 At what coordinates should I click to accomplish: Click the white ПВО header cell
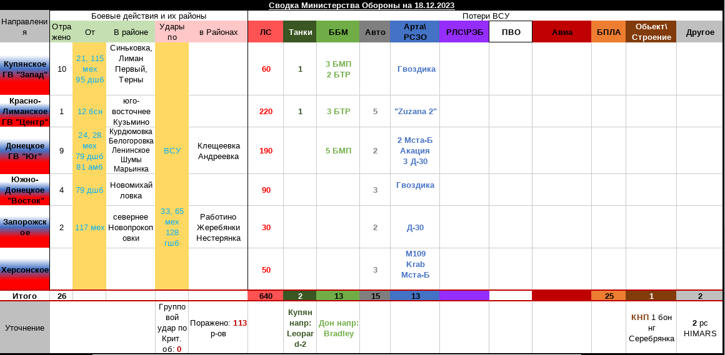(511, 32)
